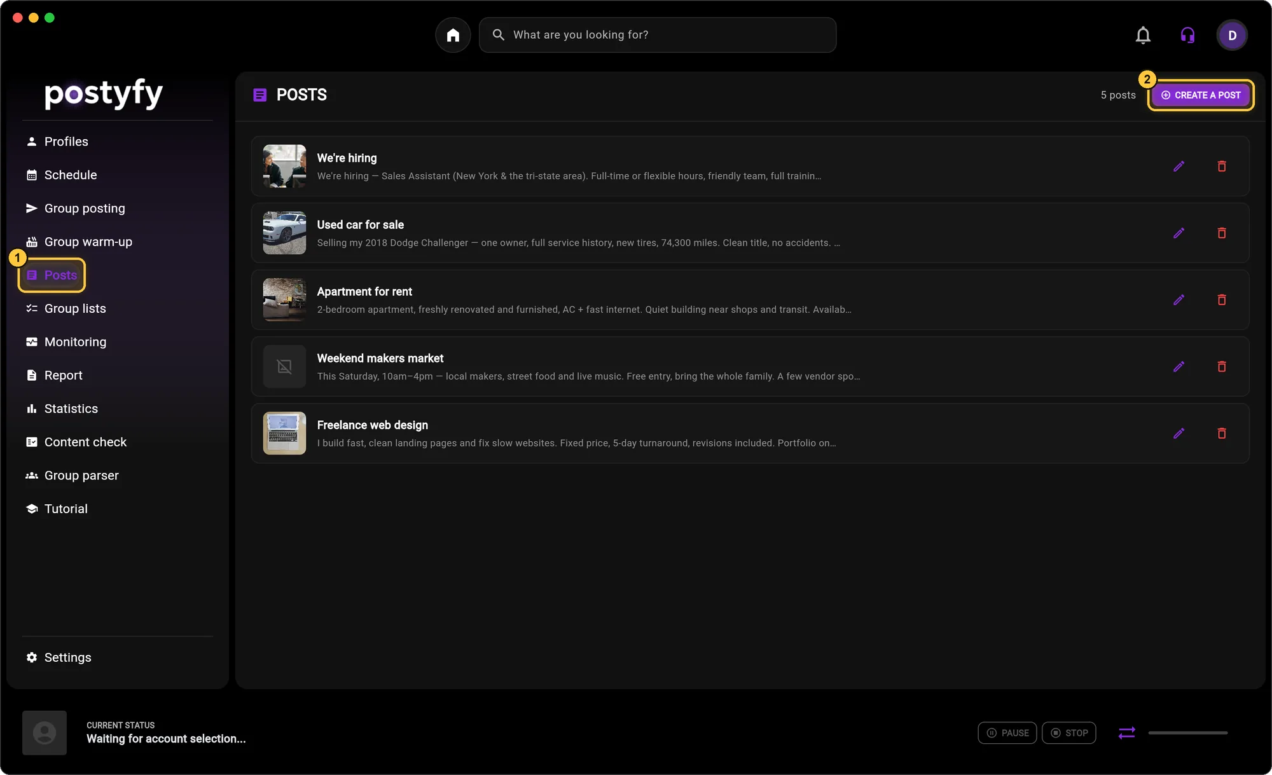Viewport: 1272px width, 775px height.
Task: Open Group lists section
Action: (x=66, y=308)
